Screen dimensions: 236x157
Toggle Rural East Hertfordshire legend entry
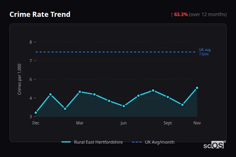(x=92, y=142)
